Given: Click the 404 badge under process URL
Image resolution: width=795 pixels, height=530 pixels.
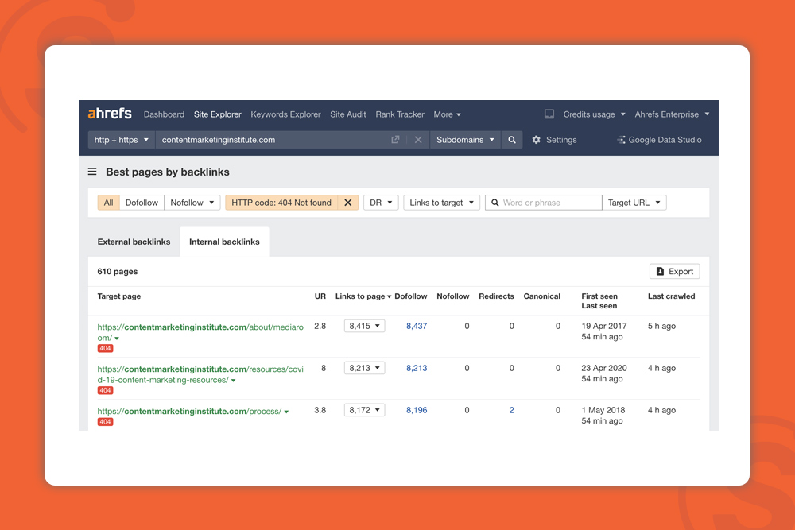Looking at the screenshot, I should [x=106, y=422].
